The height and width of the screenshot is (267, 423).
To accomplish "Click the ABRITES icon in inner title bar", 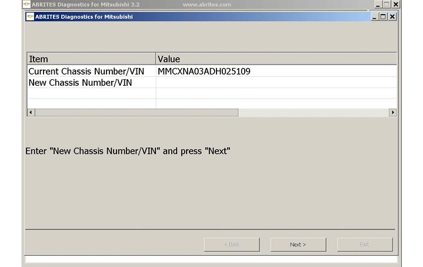I will [29, 16].
